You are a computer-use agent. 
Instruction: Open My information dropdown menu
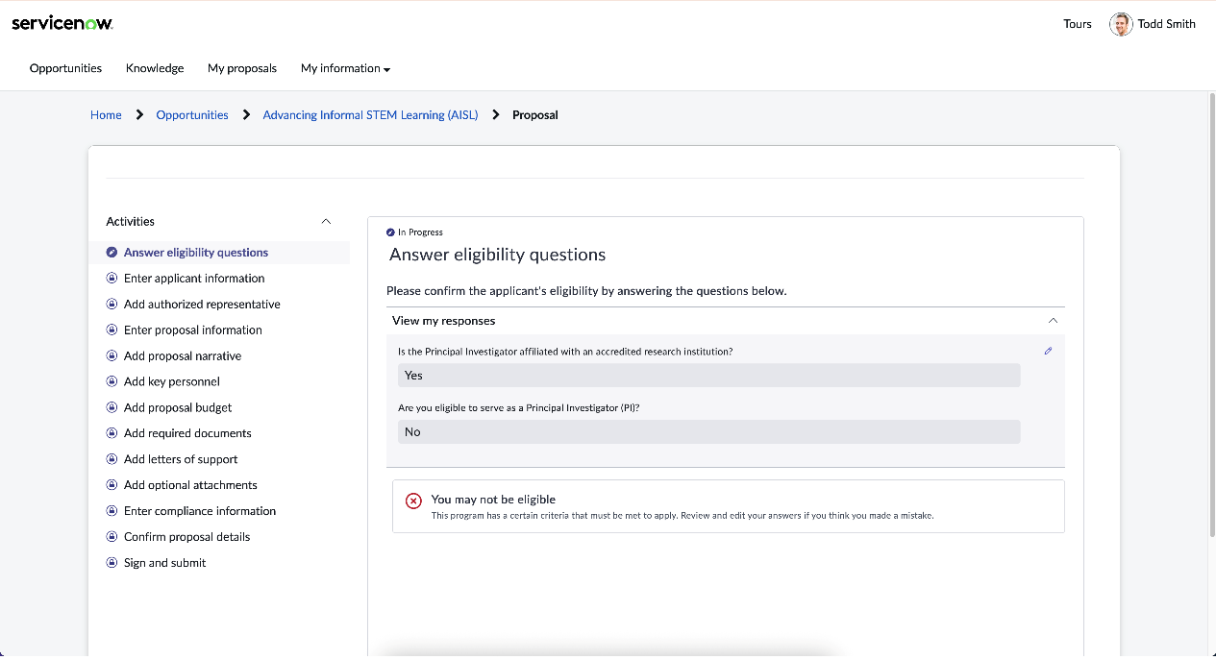345,68
